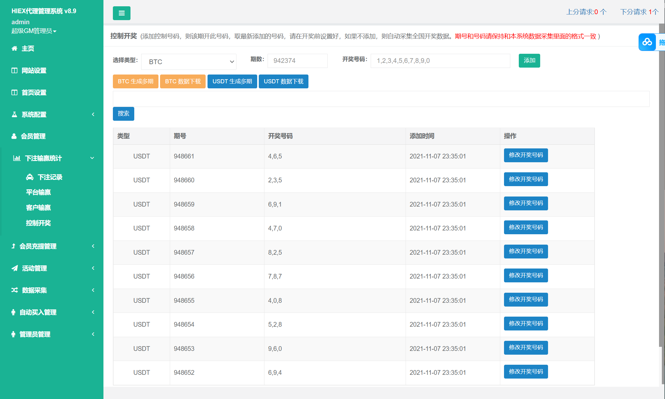This screenshot has width=665, height=399.
Task: Expand the 数据采集 chevron
Action: [93, 290]
